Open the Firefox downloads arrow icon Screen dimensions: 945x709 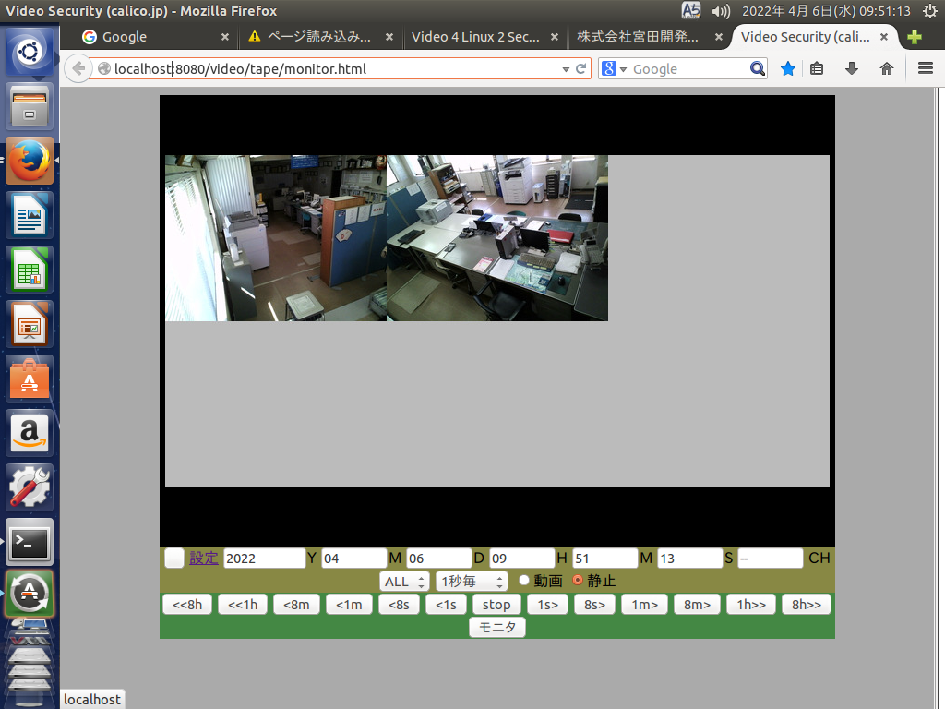[852, 68]
